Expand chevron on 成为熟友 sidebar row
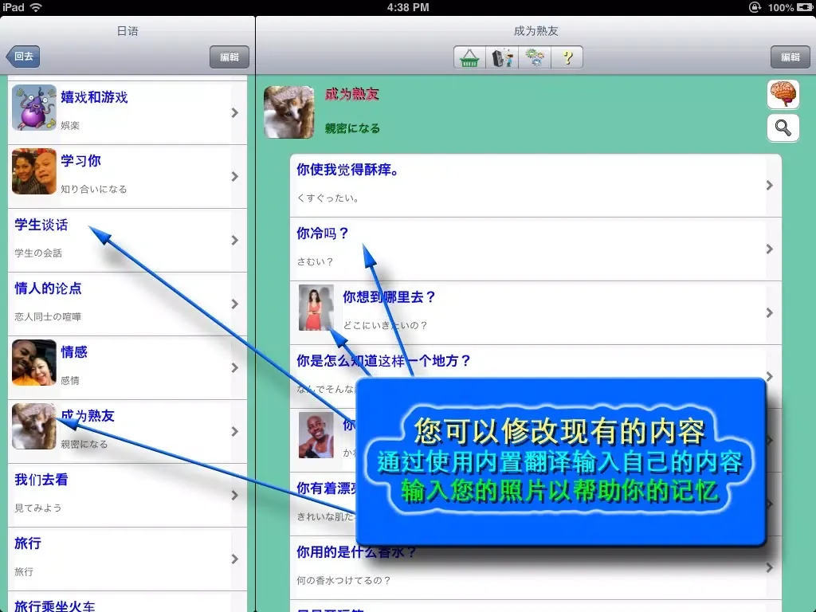The height and width of the screenshot is (612, 816). (x=235, y=432)
